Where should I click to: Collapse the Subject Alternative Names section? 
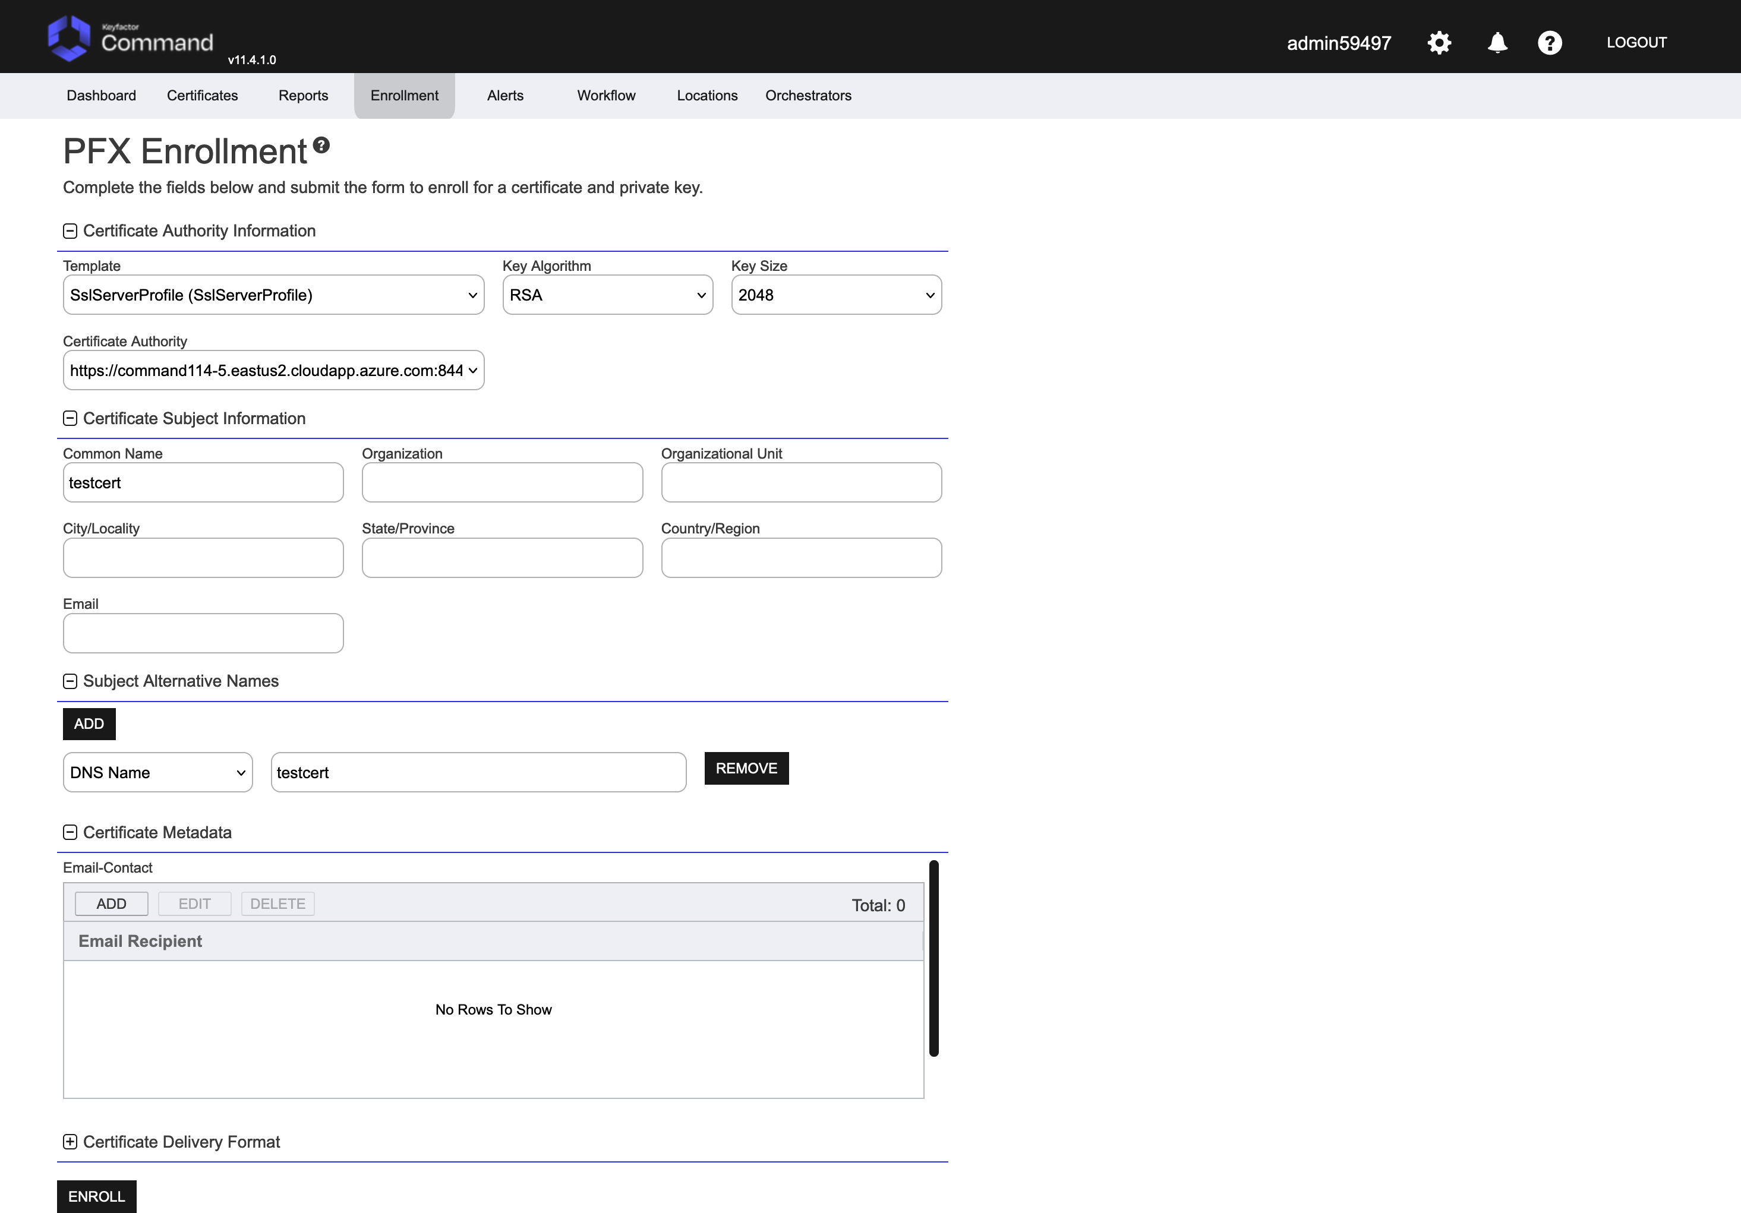70,681
